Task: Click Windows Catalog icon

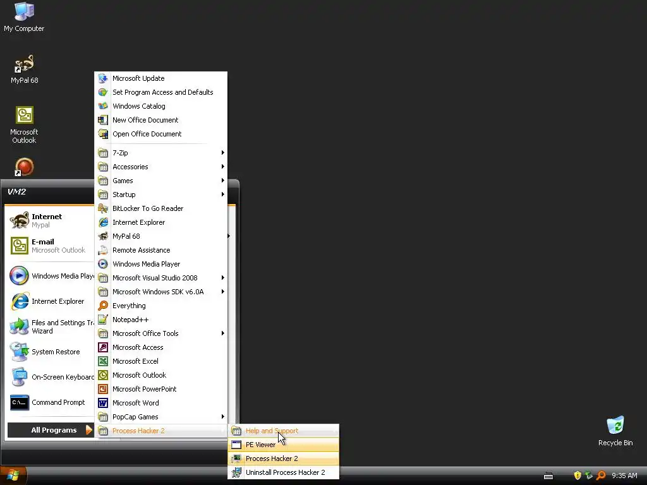Action: 103,106
